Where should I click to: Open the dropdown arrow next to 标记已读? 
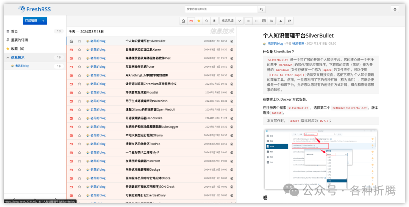[239, 21]
